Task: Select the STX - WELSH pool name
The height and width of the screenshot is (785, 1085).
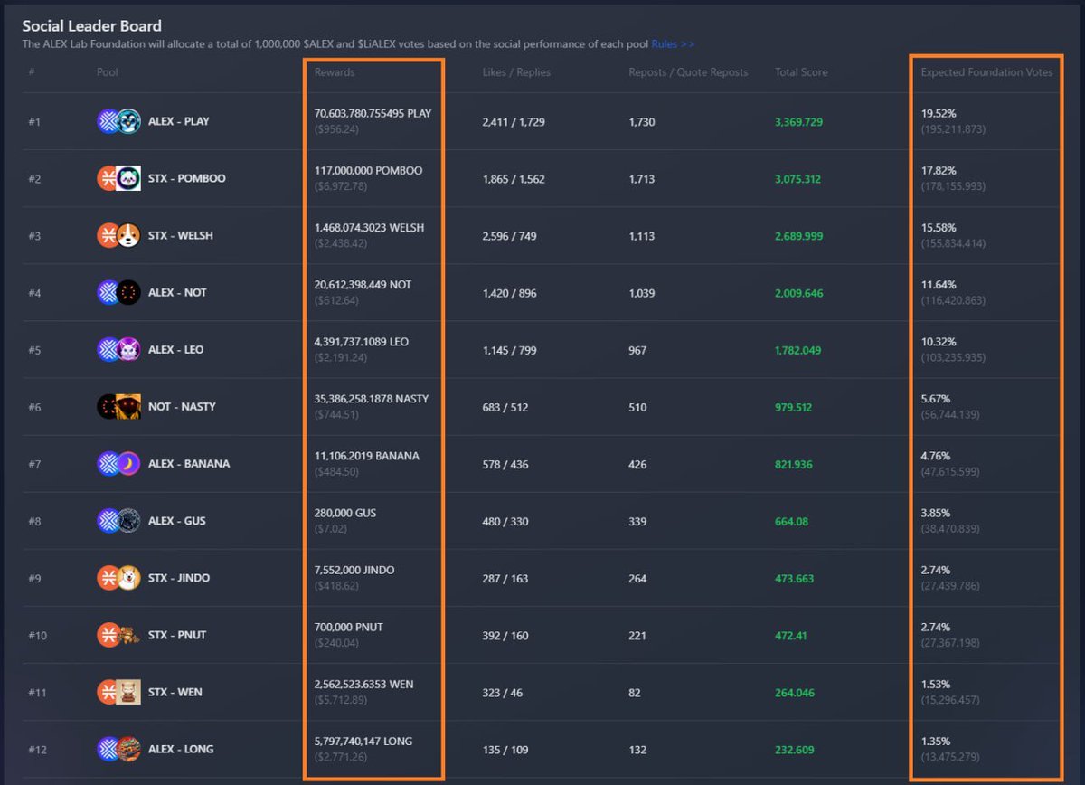Action: point(181,235)
